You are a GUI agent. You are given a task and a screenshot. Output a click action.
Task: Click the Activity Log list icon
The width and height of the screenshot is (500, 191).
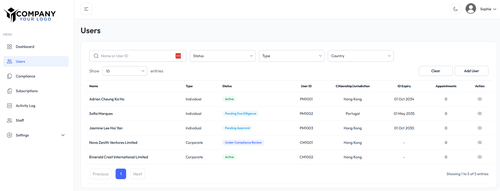(9, 106)
